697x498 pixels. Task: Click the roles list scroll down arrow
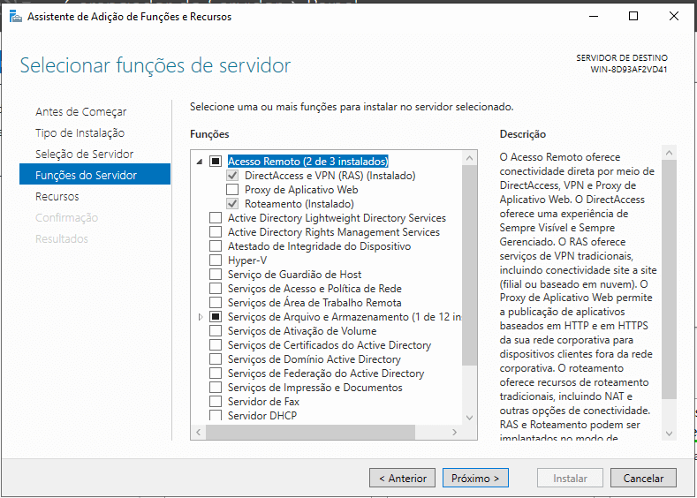(x=469, y=417)
